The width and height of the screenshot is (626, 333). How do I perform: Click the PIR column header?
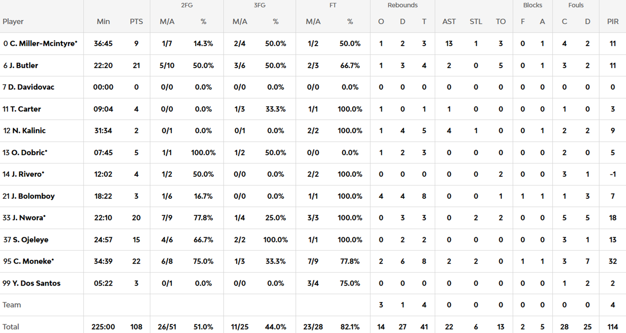point(613,22)
